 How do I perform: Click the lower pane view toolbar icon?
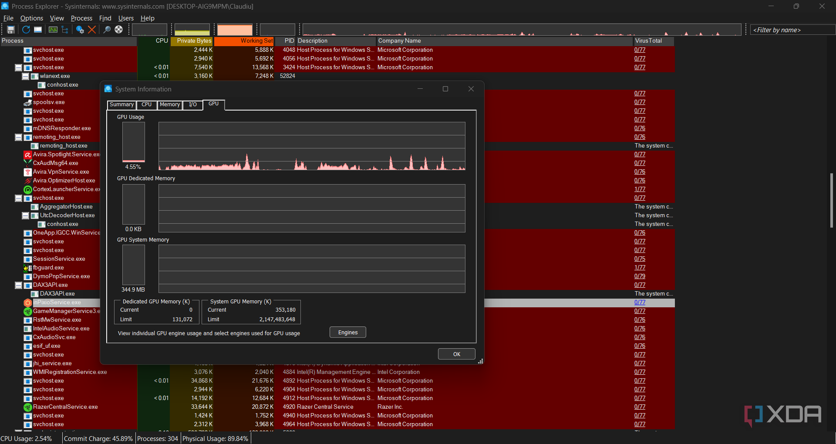[38, 30]
